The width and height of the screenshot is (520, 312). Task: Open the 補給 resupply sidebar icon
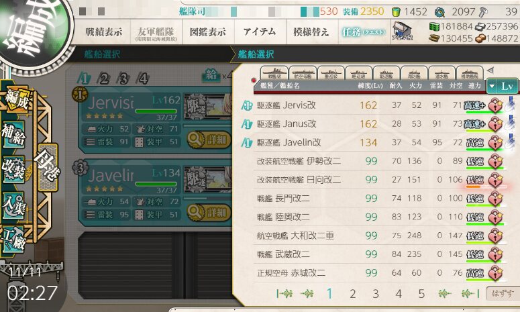[x=13, y=134]
